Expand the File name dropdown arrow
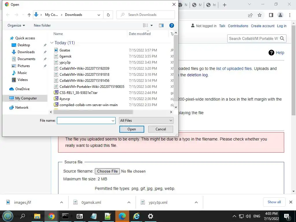This screenshot has width=296, height=222. [113, 121]
